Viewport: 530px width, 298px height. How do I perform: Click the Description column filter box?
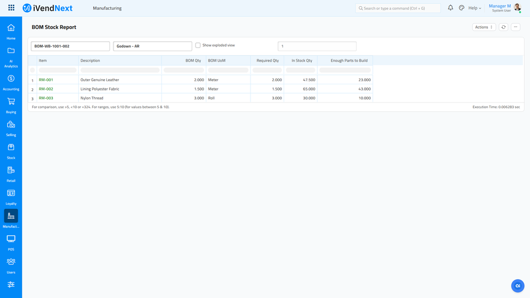point(120,70)
